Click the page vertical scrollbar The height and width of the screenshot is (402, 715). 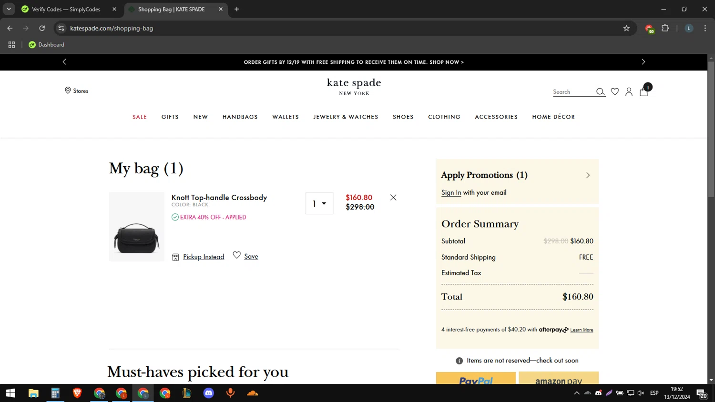pyautogui.click(x=711, y=130)
